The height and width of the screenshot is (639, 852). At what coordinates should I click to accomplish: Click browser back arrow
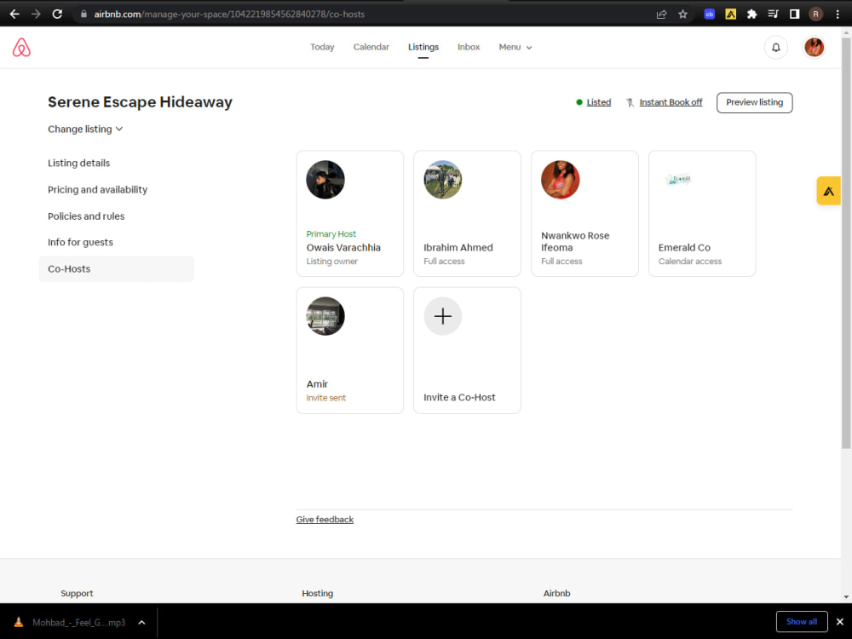[14, 14]
